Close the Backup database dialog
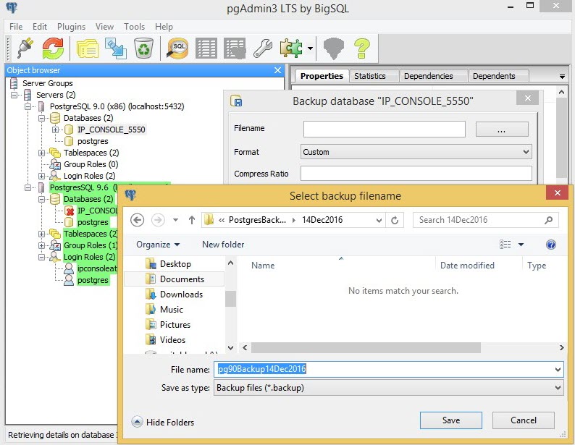 click(x=527, y=98)
